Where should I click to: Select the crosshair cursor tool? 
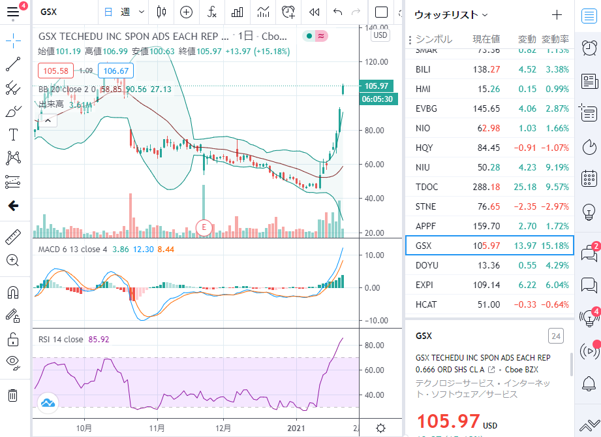pyautogui.click(x=13, y=40)
